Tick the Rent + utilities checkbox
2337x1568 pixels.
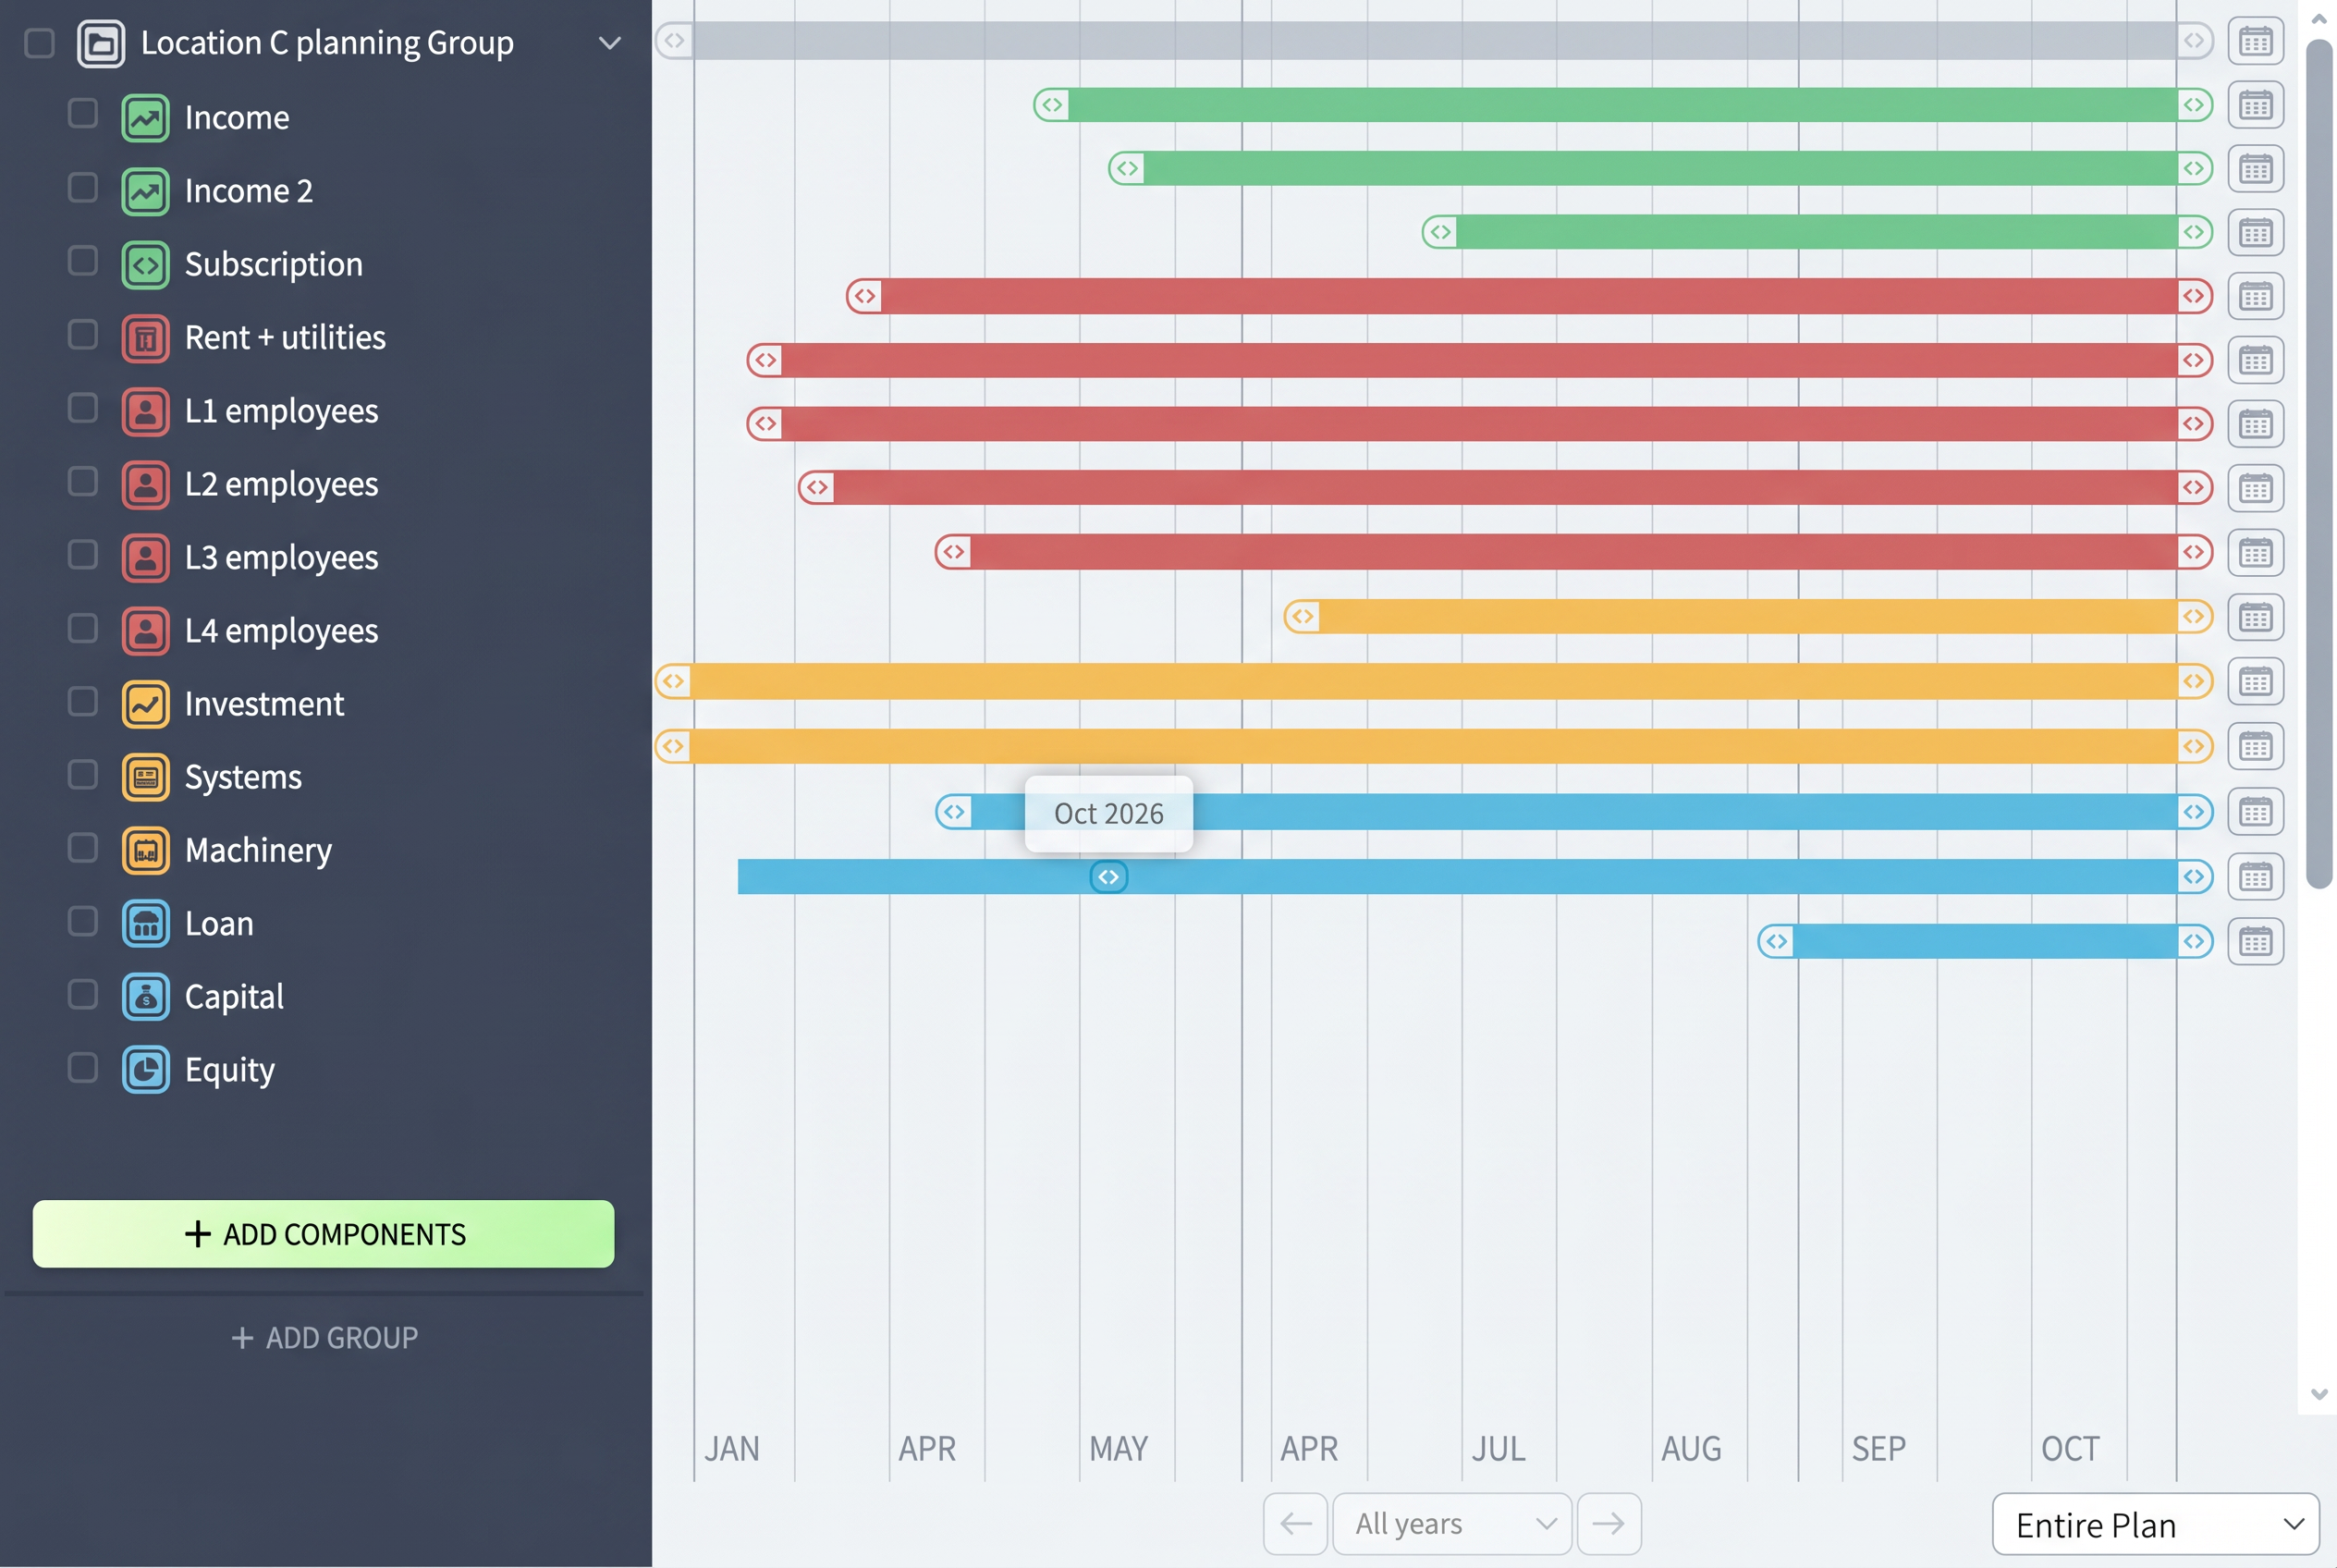[83, 334]
